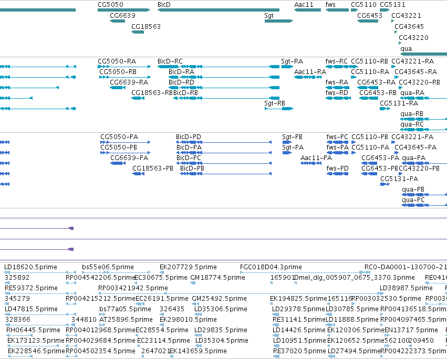Select the CG18563 gene bar
Image resolution: width=447 pixels, height=359 pixels.
tap(138, 32)
